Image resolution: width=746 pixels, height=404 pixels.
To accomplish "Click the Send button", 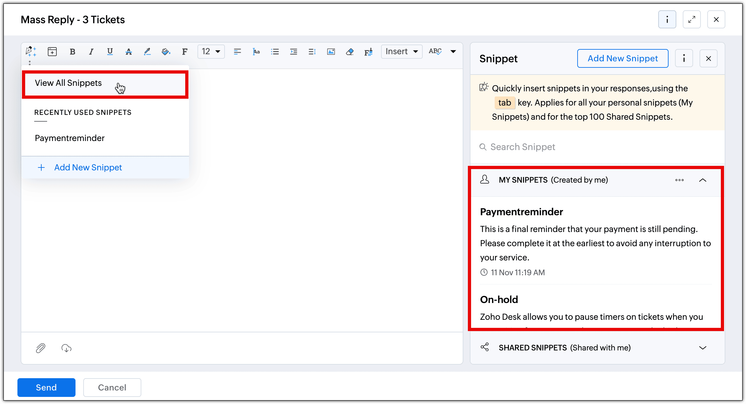I will pos(46,388).
